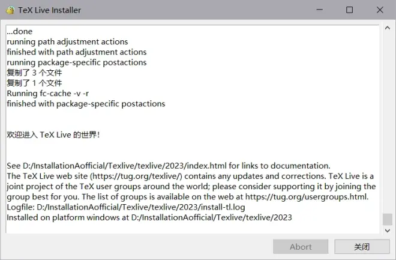Click the https://tug.org/usergroups.html URL text
The height and width of the screenshot is (260, 396).
pos(306,197)
